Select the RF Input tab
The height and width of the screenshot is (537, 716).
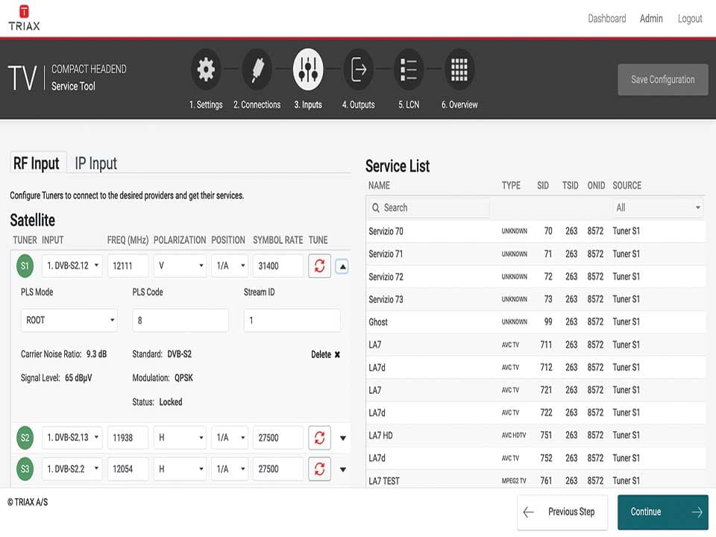point(37,163)
